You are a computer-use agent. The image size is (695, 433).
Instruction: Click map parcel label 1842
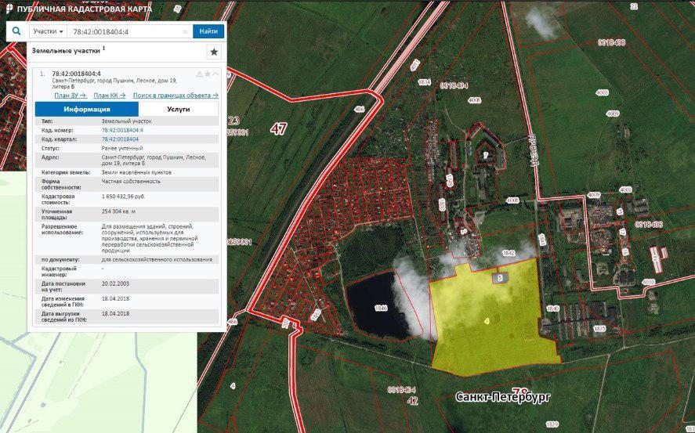pos(509,253)
